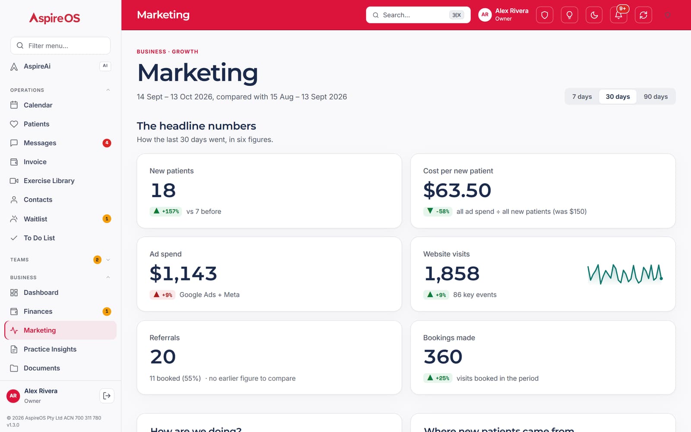Open Practice Insights menu item
This screenshot has width=691, height=432.
[x=60, y=349]
